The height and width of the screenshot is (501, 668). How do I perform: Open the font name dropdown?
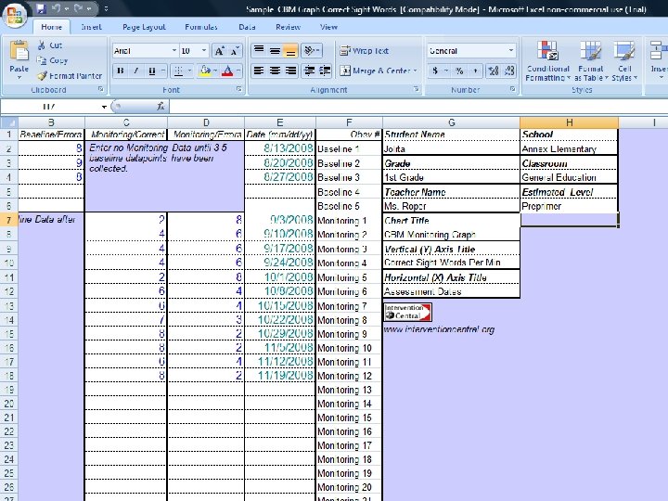pyautogui.click(x=173, y=51)
